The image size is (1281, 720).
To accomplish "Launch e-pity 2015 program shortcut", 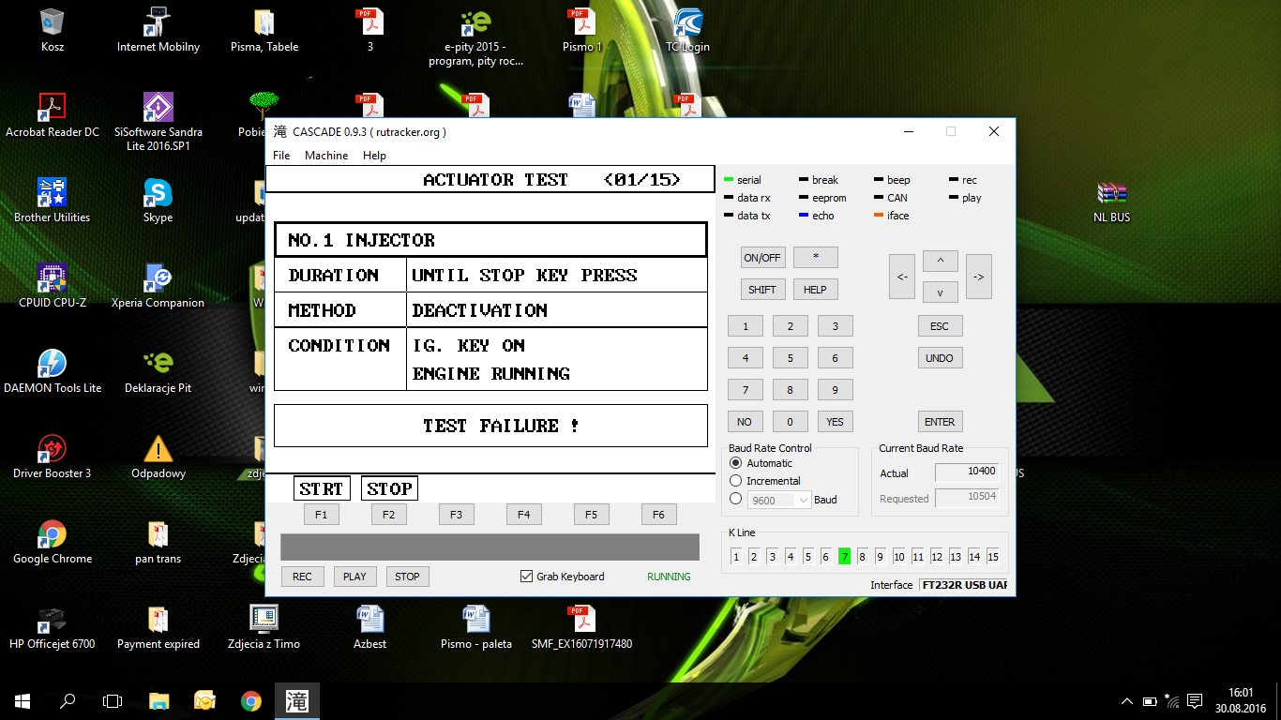I will pyautogui.click(x=475, y=37).
